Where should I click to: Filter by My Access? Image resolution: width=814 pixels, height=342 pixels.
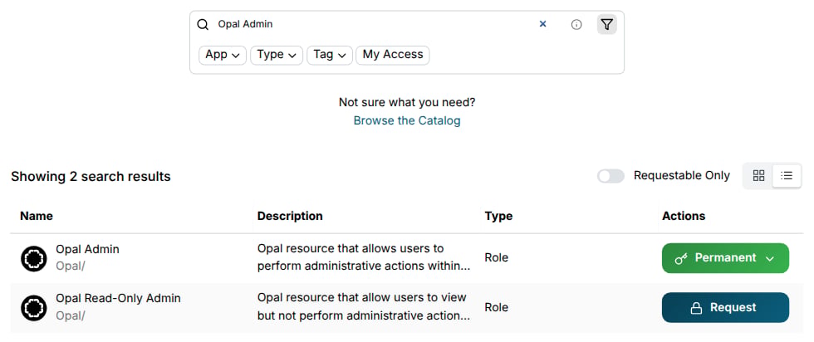[x=392, y=55]
